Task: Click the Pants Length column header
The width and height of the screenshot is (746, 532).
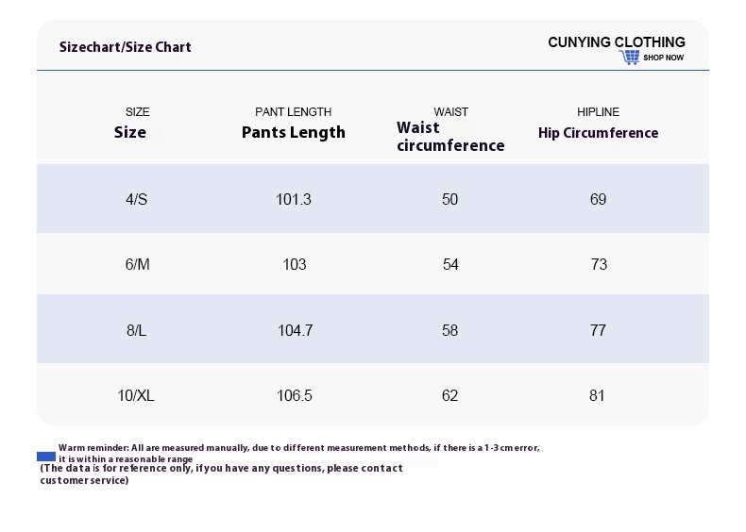Action: 294,132
